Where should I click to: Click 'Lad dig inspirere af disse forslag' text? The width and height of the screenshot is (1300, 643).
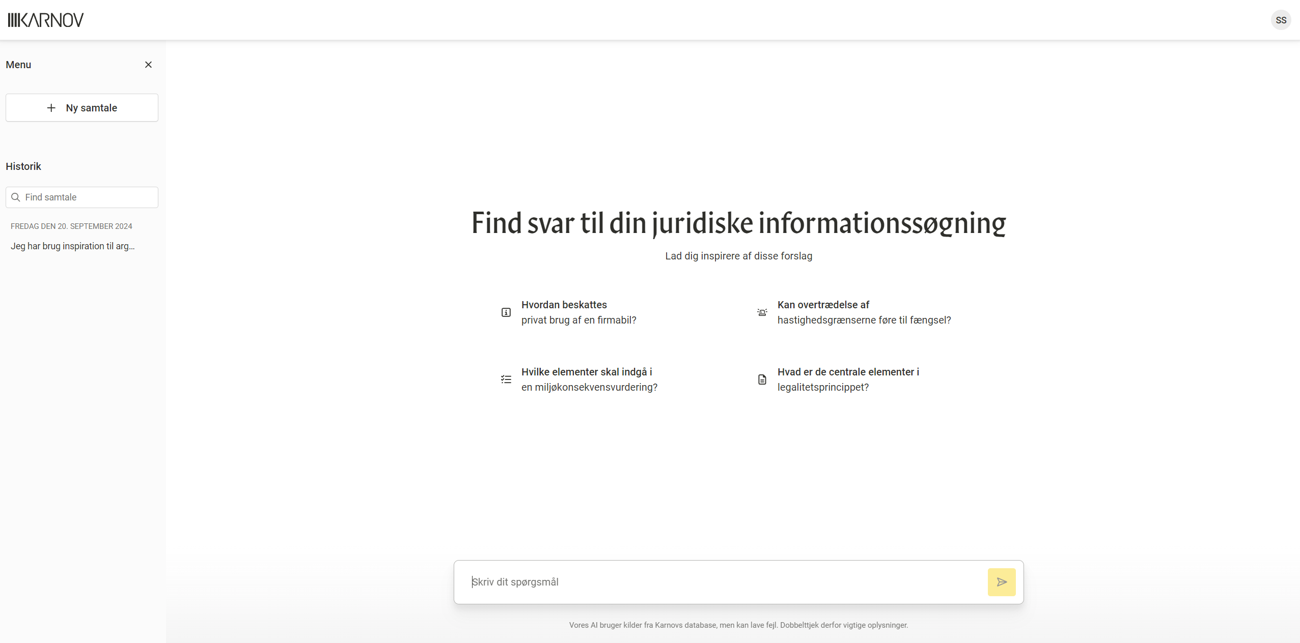coord(738,256)
